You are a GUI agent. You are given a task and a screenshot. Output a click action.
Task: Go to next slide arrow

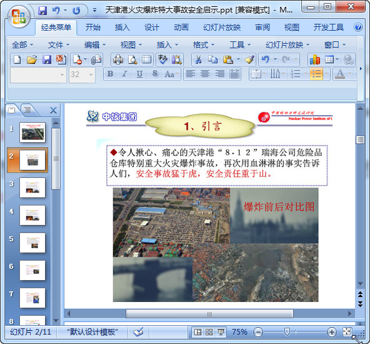(x=360, y=304)
